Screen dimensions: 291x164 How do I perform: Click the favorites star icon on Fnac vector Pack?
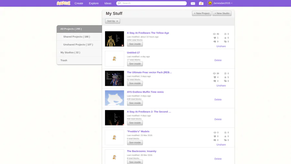(225, 77)
